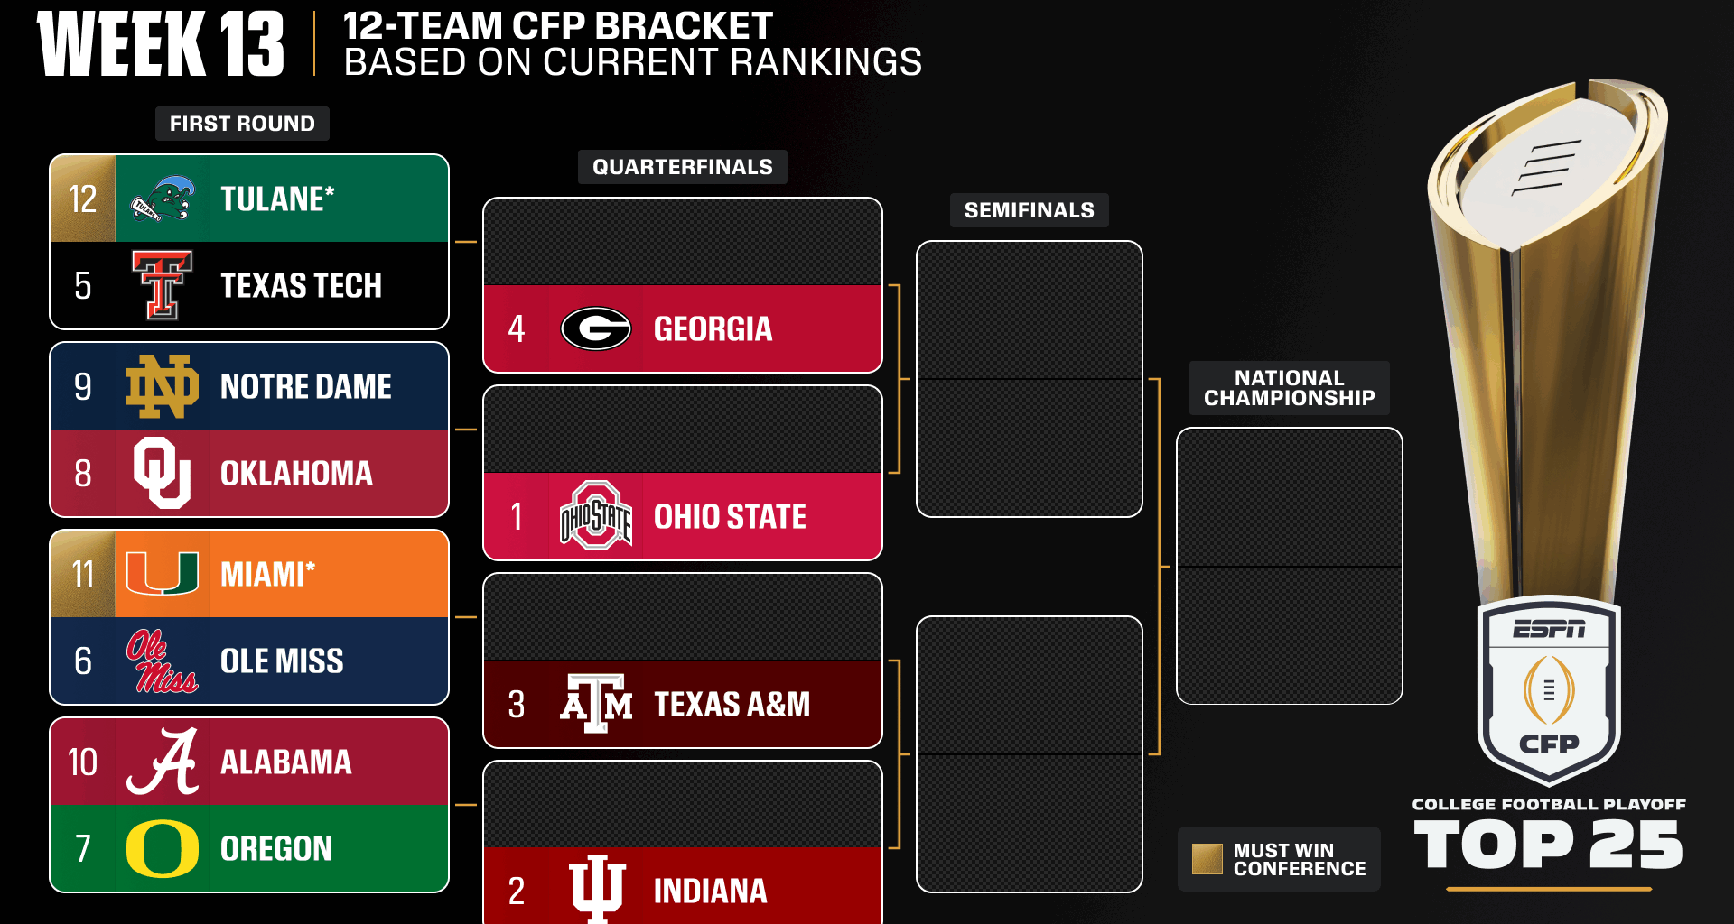Click the Ole Miss script logo
The image size is (1734, 924).
(x=163, y=661)
